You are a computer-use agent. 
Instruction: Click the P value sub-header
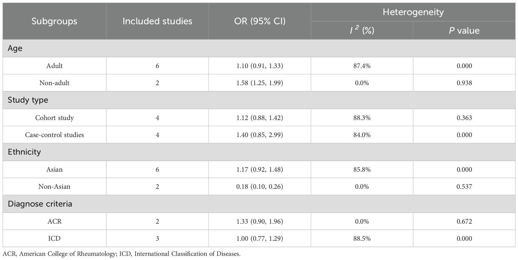tap(464, 30)
